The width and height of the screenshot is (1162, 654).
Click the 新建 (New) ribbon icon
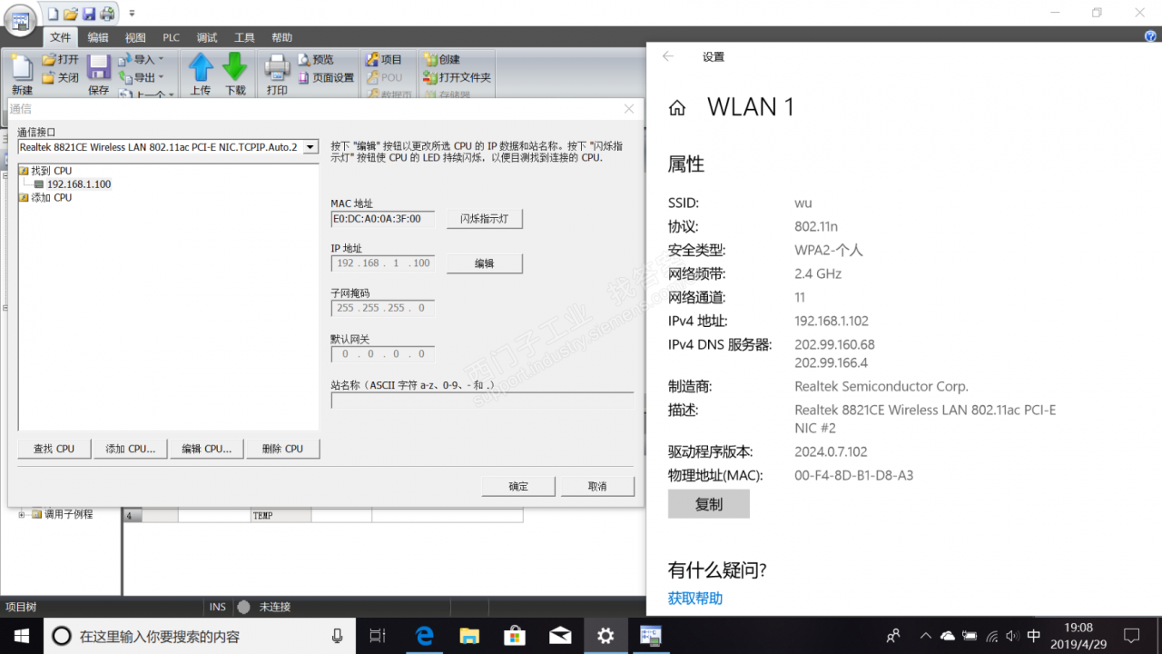pyautogui.click(x=23, y=74)
